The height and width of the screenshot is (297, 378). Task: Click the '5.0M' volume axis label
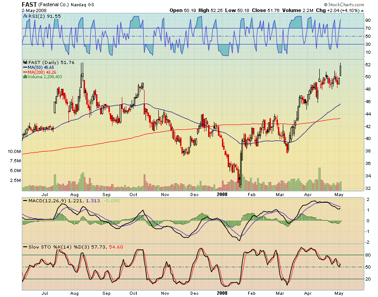16,170
